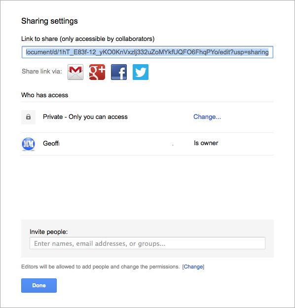Share the link via Gmail icon

pos(75,72)
